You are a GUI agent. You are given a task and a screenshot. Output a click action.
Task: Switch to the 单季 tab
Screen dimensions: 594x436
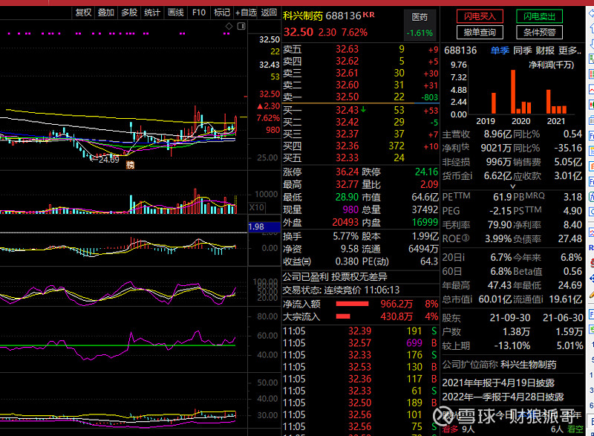pyautogui.click(x=500, y=51)
